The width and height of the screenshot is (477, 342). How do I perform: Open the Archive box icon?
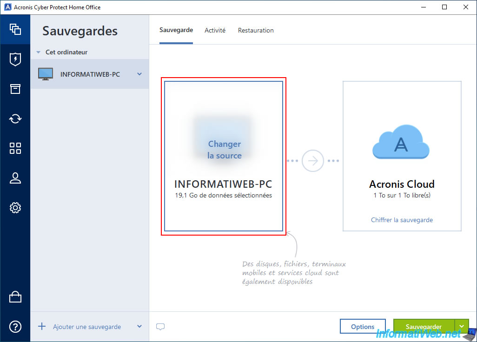point(15,89)
